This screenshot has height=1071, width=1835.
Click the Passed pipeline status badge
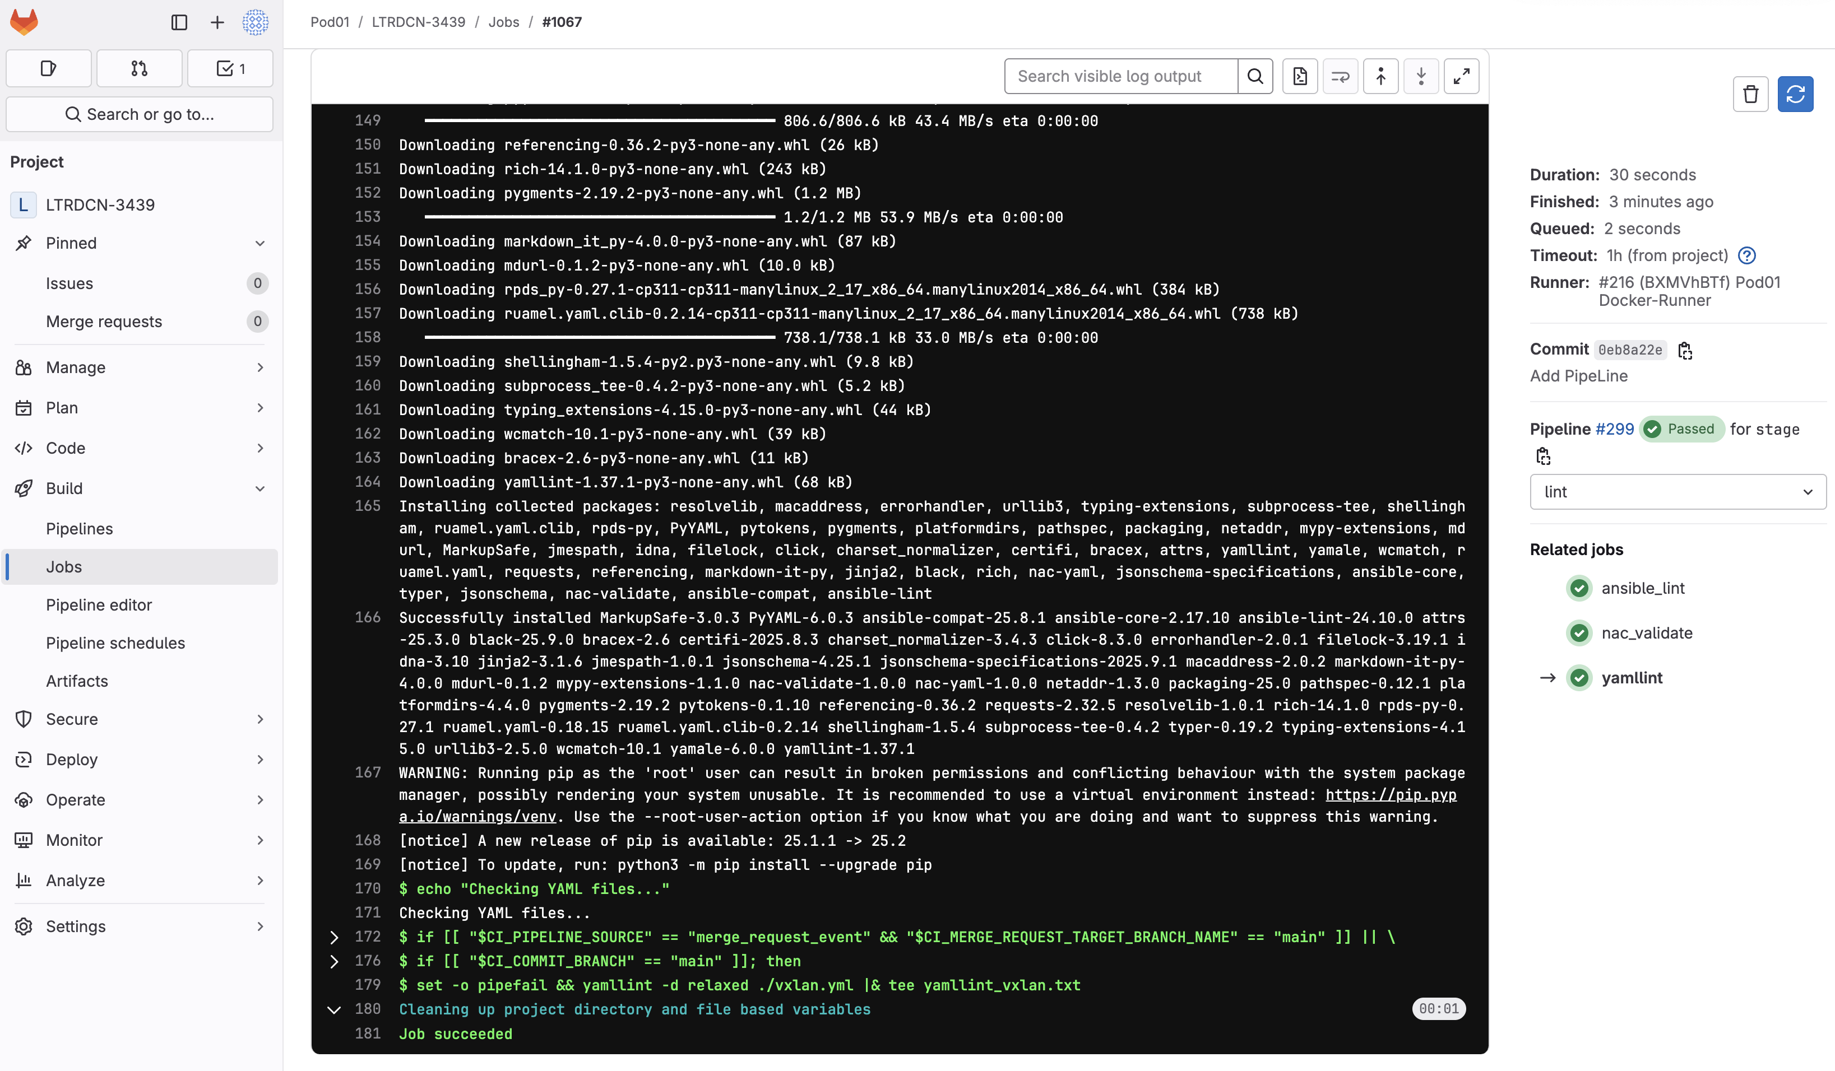1681,429
